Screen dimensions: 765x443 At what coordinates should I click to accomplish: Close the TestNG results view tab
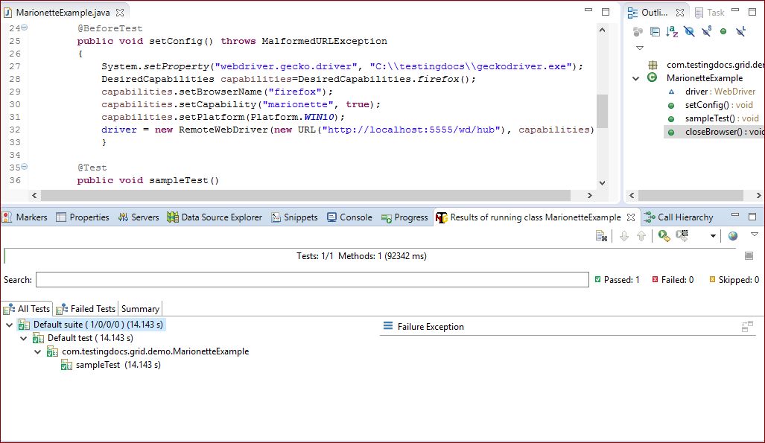coord(631,217)
